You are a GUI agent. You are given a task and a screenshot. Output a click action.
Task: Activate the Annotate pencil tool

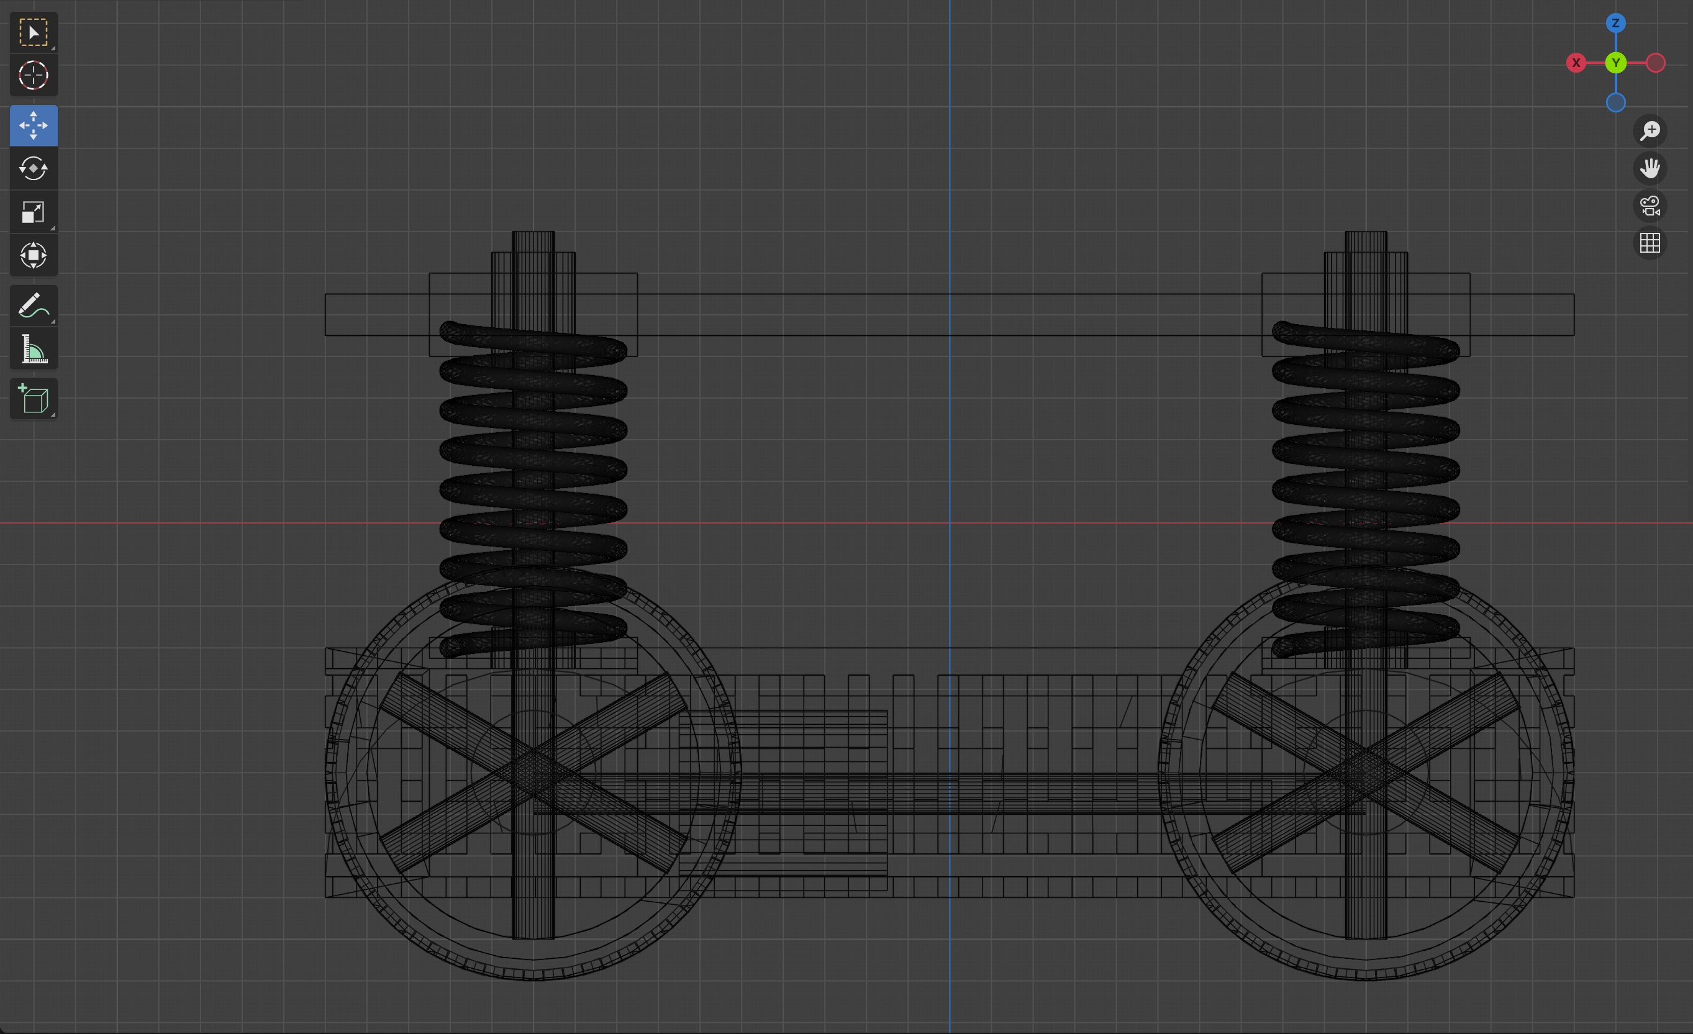point(33,306)
